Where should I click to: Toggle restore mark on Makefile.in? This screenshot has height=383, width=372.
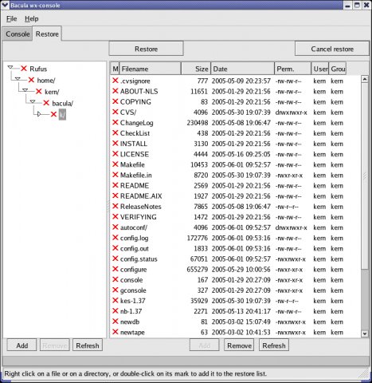[116, 175]
